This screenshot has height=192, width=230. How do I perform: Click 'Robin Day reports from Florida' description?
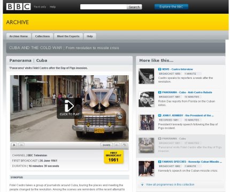pos(187,103)
